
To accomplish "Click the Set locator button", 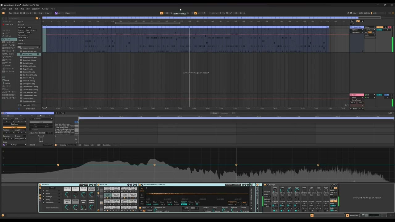I will point(352,21).
